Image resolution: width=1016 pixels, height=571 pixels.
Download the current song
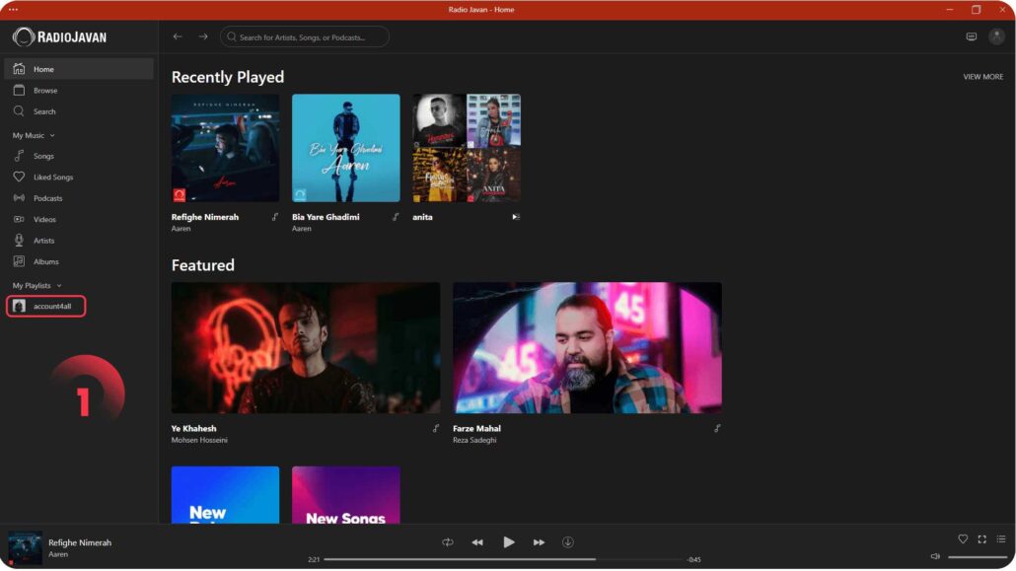coord(568,542)
